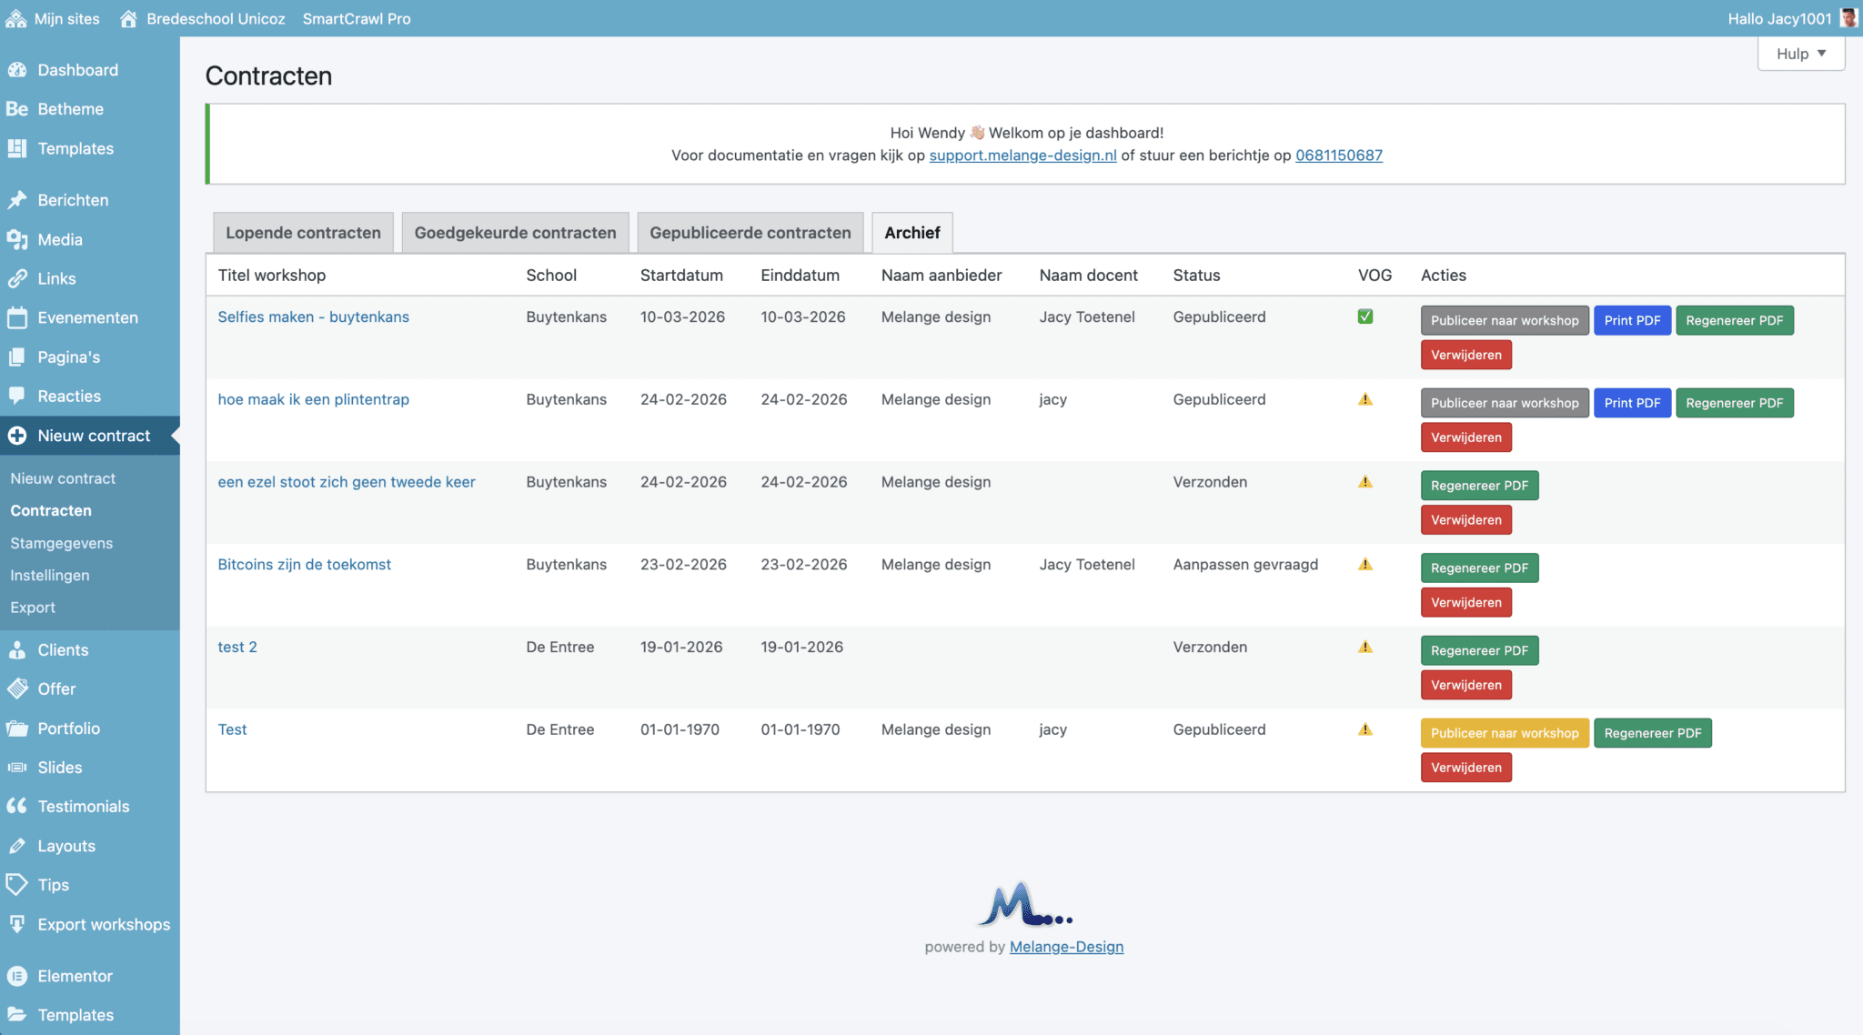Click the Berichten pushpin icon
1863x1035 pixels.
17,200
